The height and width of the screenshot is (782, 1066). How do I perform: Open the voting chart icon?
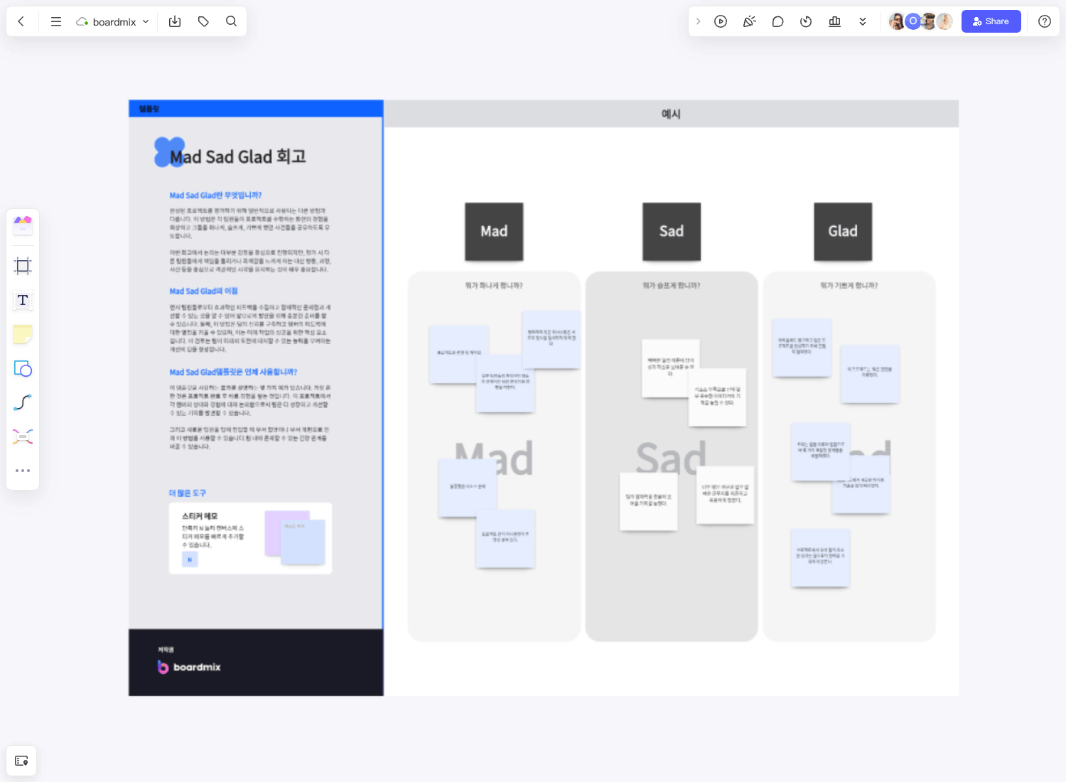pyautogui.click(x=834, y=21)
